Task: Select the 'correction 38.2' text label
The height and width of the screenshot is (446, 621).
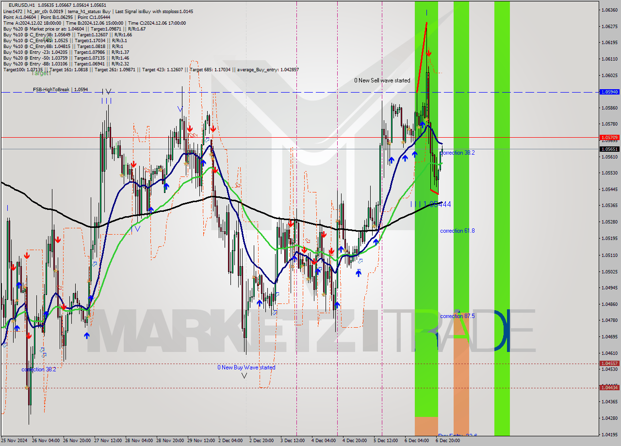Action: point(458,153)
